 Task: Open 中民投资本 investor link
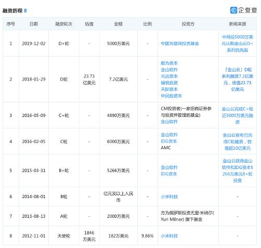171,96
